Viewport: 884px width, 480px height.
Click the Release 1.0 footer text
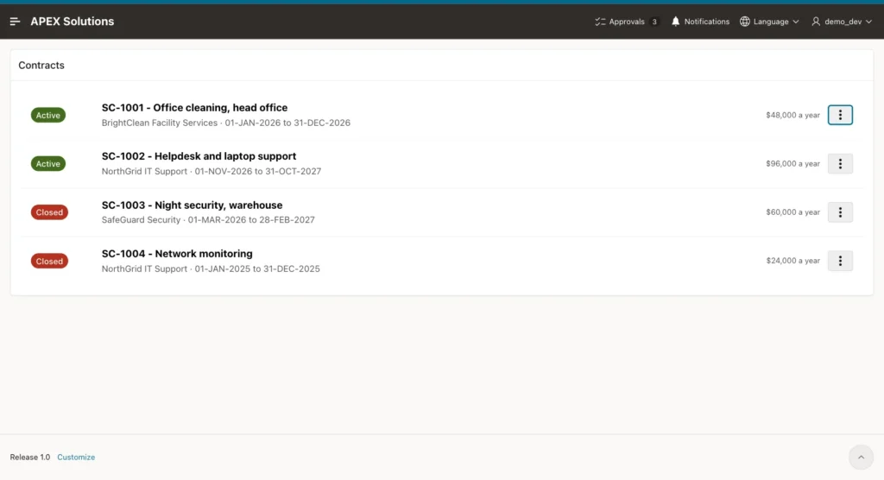click(30, 458)
